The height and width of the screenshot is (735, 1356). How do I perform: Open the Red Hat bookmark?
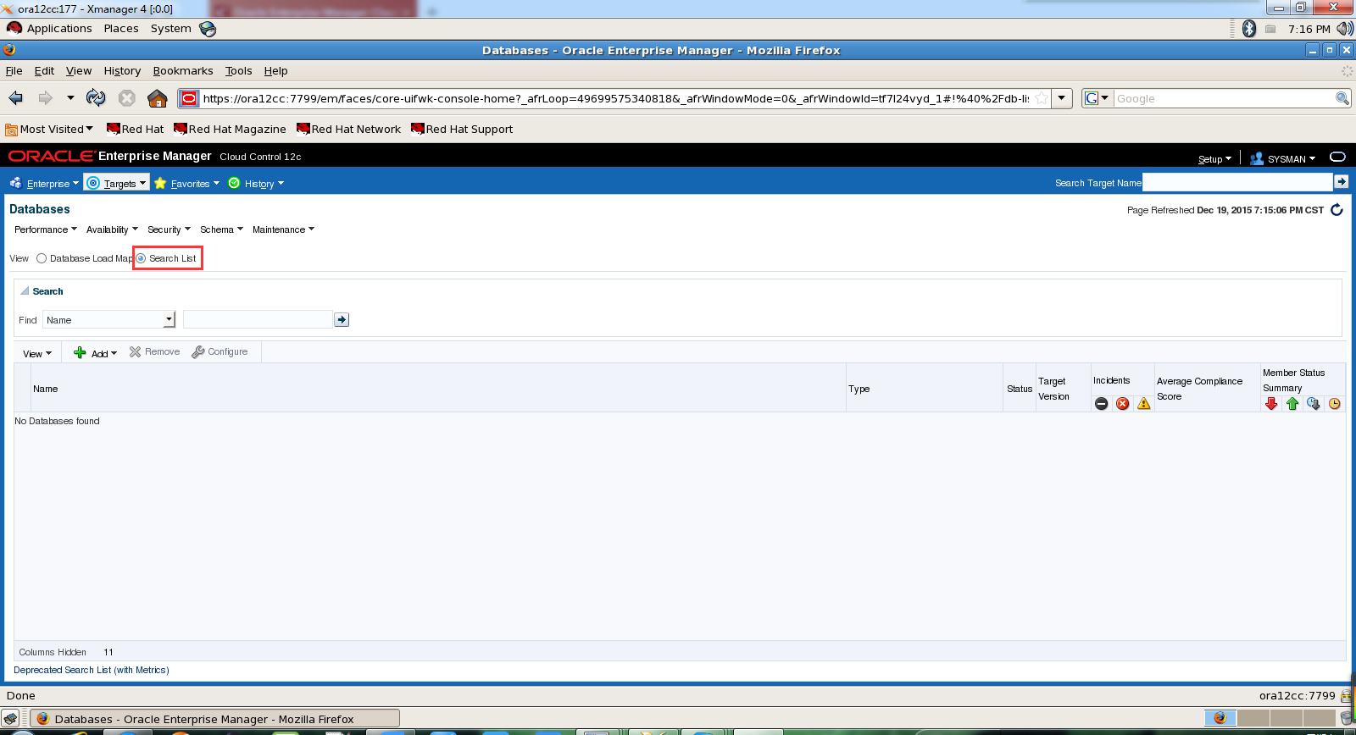pos(135,129)
